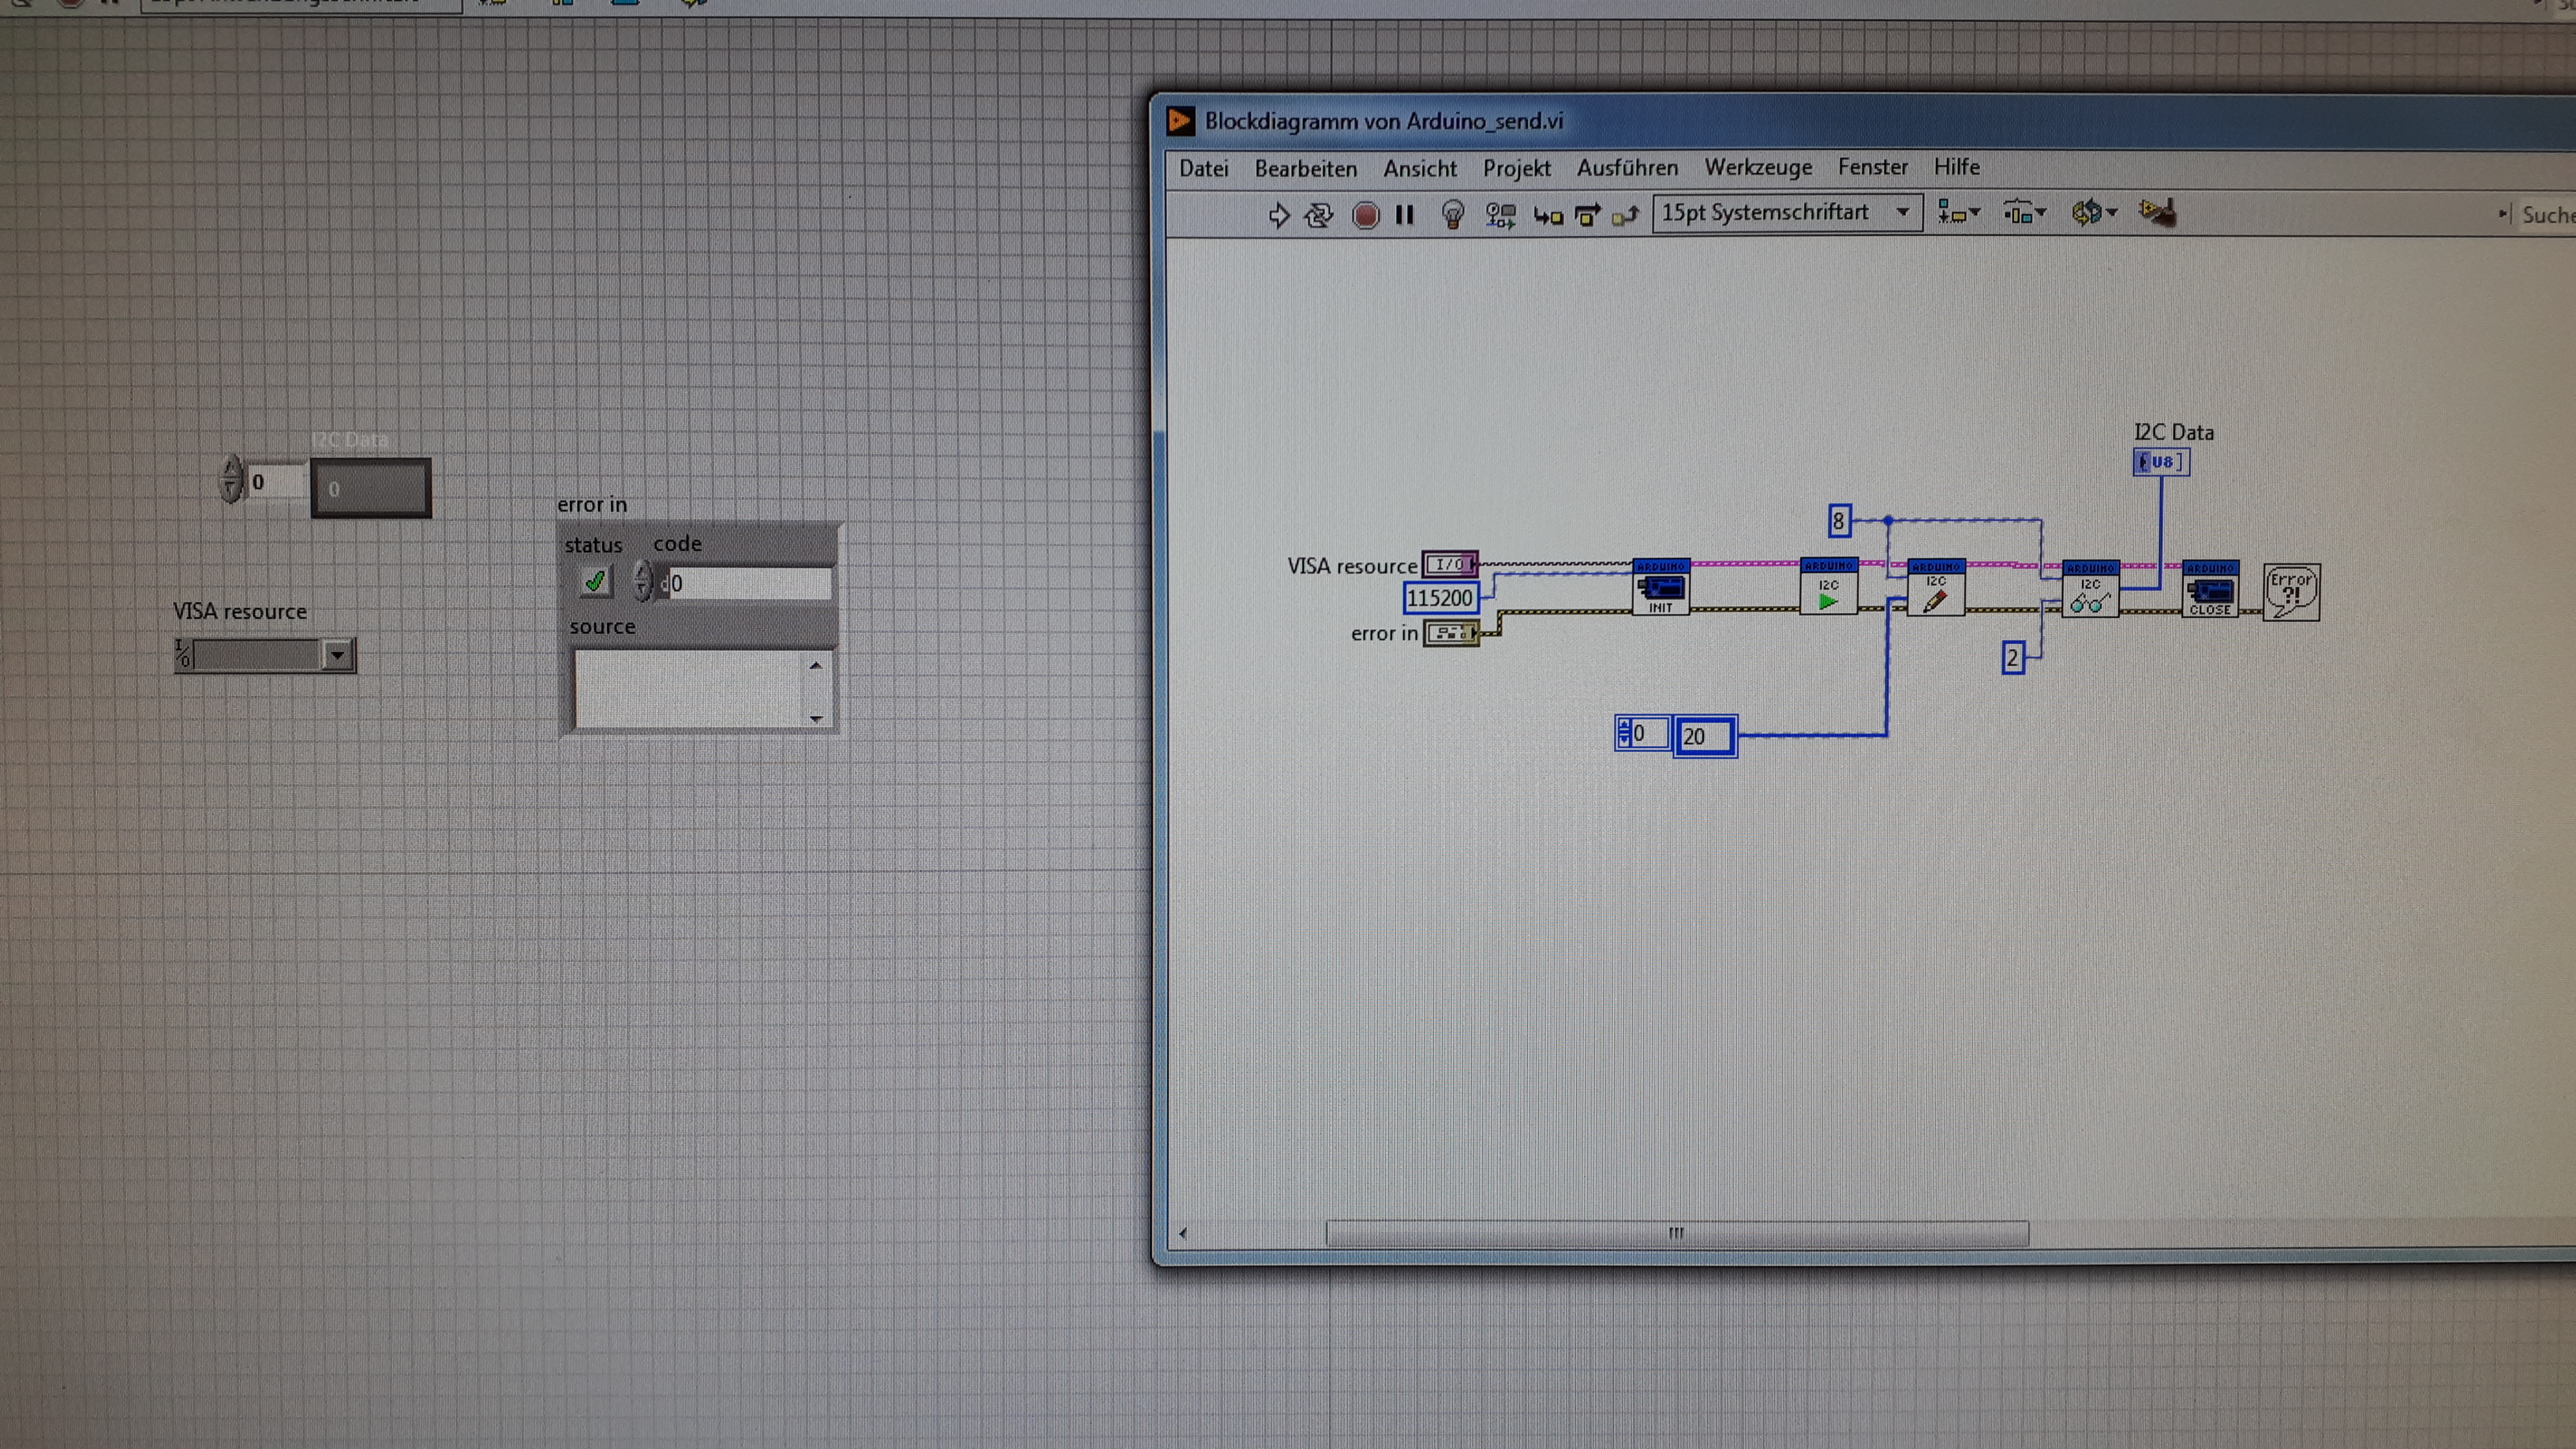This screenshot has width=2576, height=1449.
Task: Toggle the Retain Wire Values button
Action: click(1500, 215)
